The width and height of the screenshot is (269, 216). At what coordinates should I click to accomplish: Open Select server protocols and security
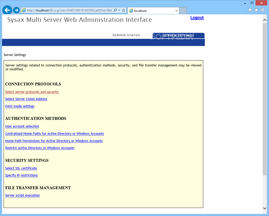pyautogui.click(x=32, y=92)
